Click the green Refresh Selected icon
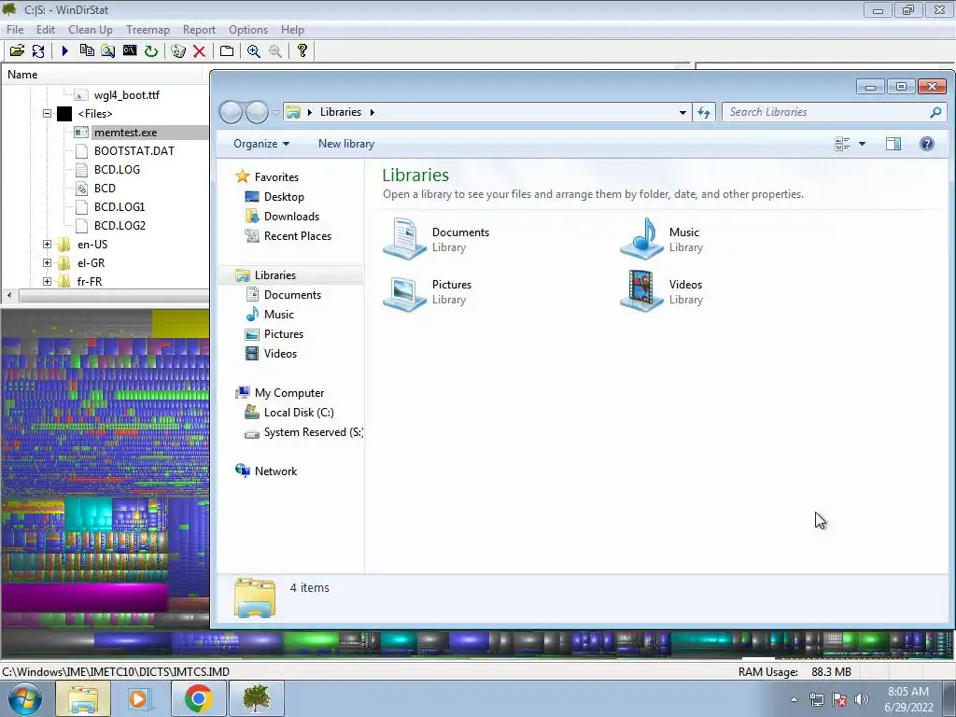The width and height of the screenshot is (956, 717). 151,51
